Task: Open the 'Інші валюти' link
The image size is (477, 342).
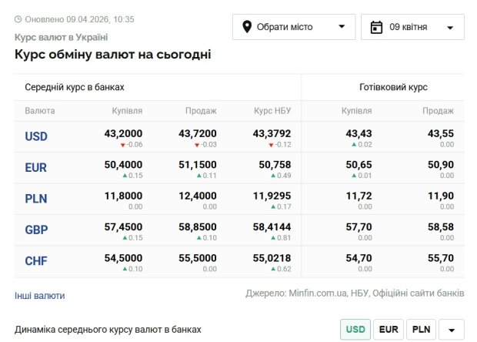Action: click(39, 296)
